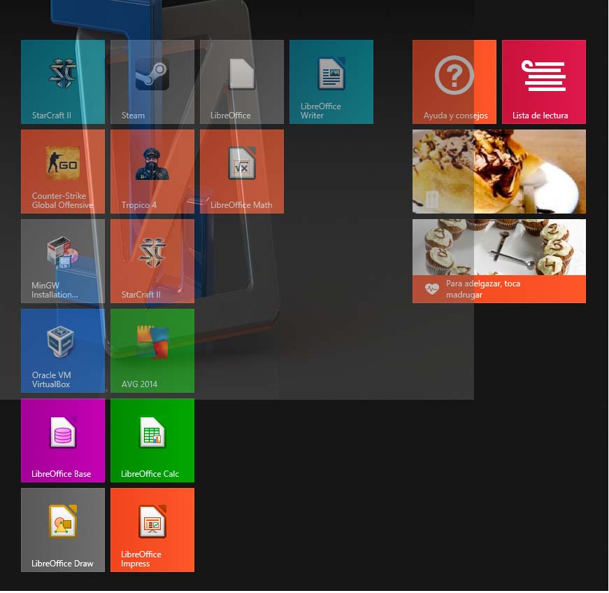Open LibreOffice Calc

(152, 440)
